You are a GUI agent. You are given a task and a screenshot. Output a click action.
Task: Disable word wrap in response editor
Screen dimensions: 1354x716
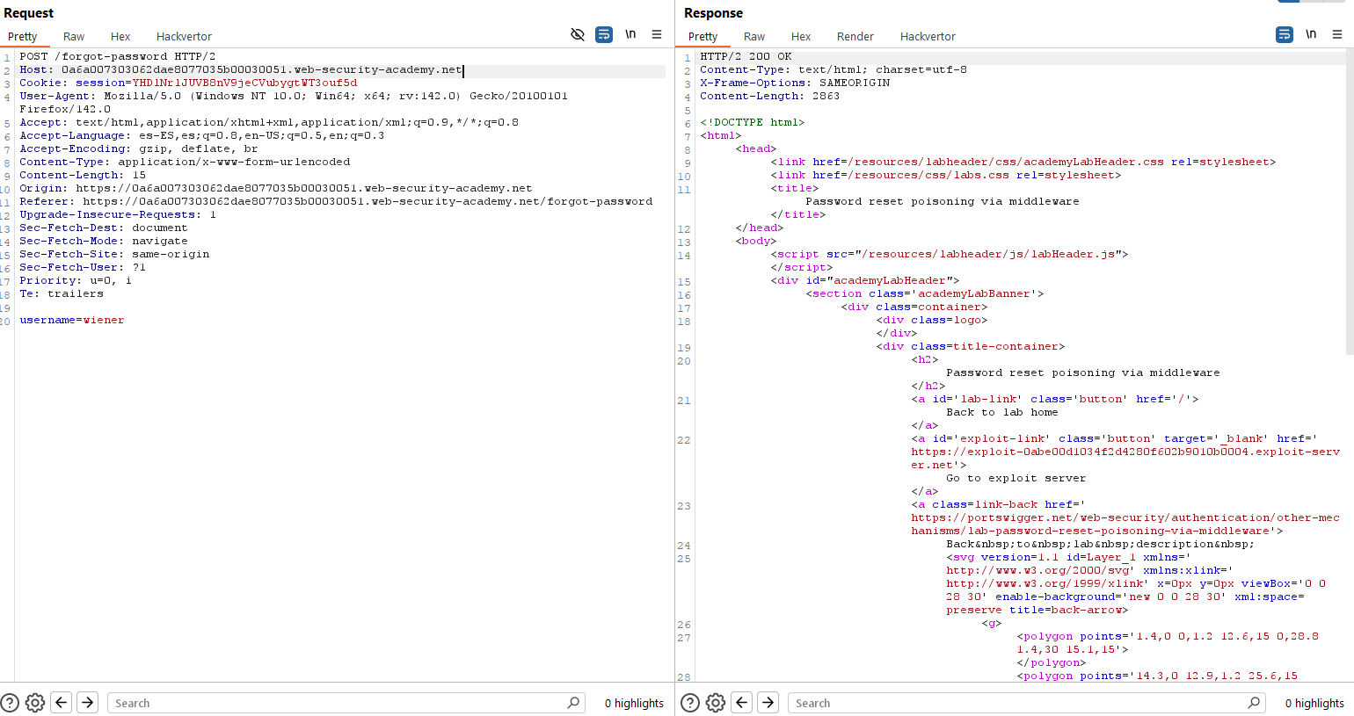[x=1285, y=34]
